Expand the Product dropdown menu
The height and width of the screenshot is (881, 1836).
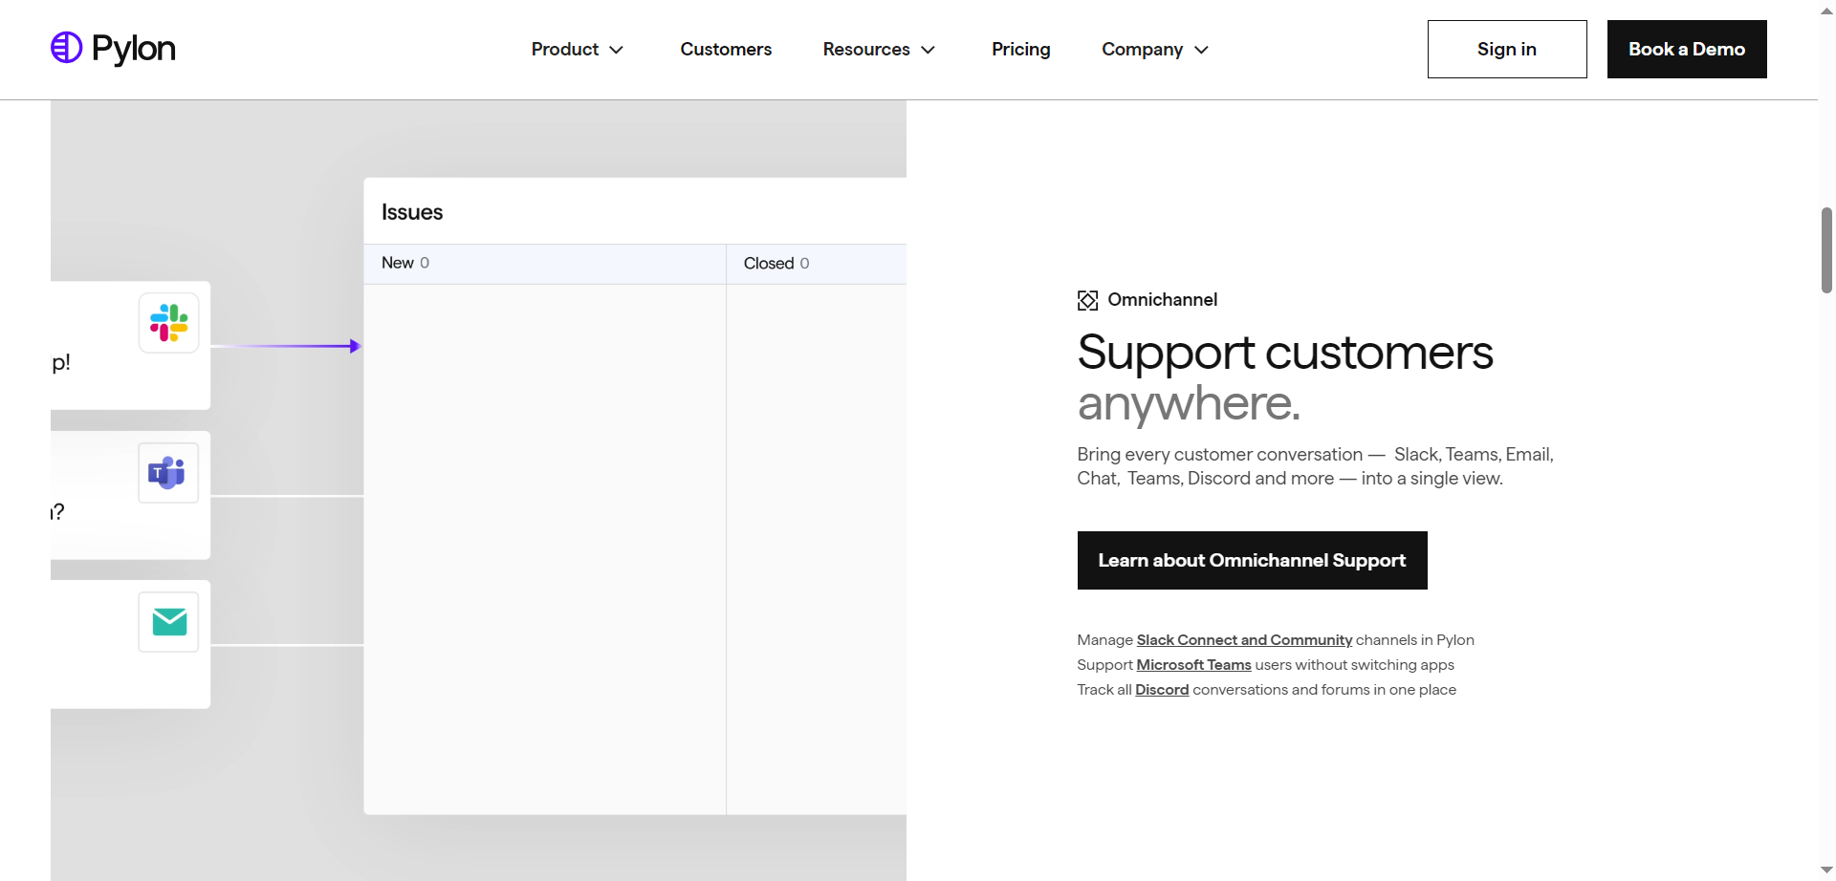click(578, 49)
